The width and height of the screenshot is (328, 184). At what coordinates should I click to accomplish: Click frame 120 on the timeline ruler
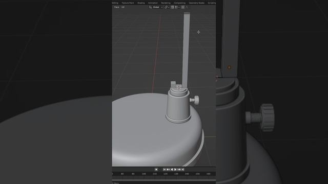(x=166, y=174)
